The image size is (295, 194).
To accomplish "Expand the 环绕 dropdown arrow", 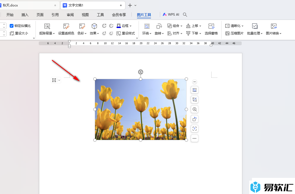I will 150,33.
